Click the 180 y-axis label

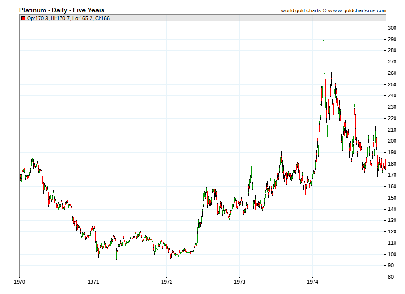(x=392, y=164)
